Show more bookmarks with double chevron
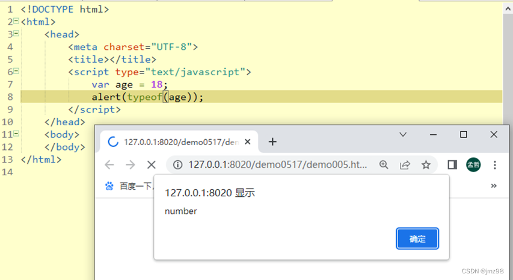Viewport: 513px width, 280px height. click(x=494, y=185)
